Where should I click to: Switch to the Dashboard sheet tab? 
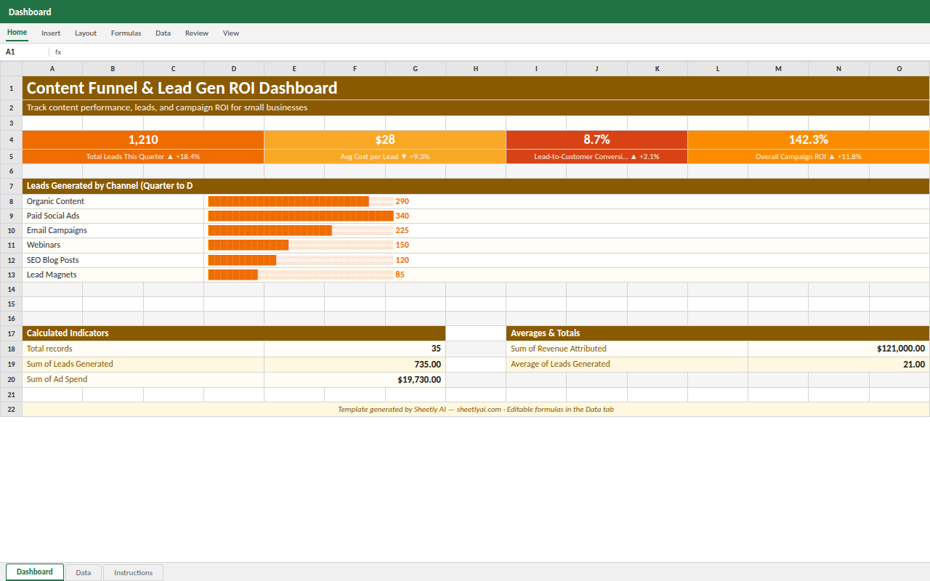click(x=35, y=572)
